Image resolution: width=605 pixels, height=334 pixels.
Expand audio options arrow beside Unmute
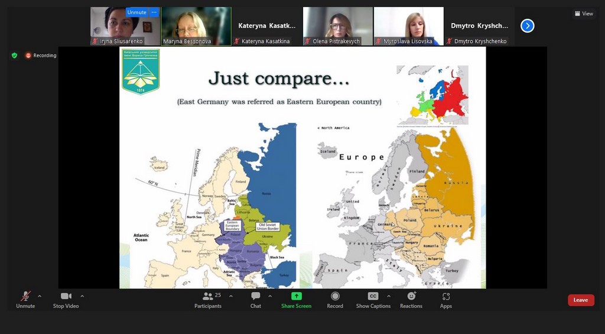(40, 296)
